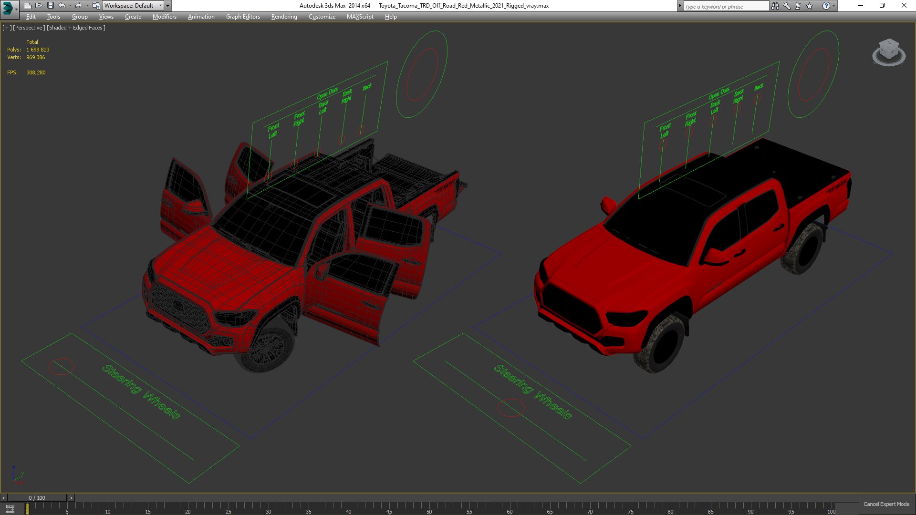This screenshot has width=916, height=515.
Task: Expand the redo history dropdown arrow
Action: pyautogui.click(x=87, y=6)
